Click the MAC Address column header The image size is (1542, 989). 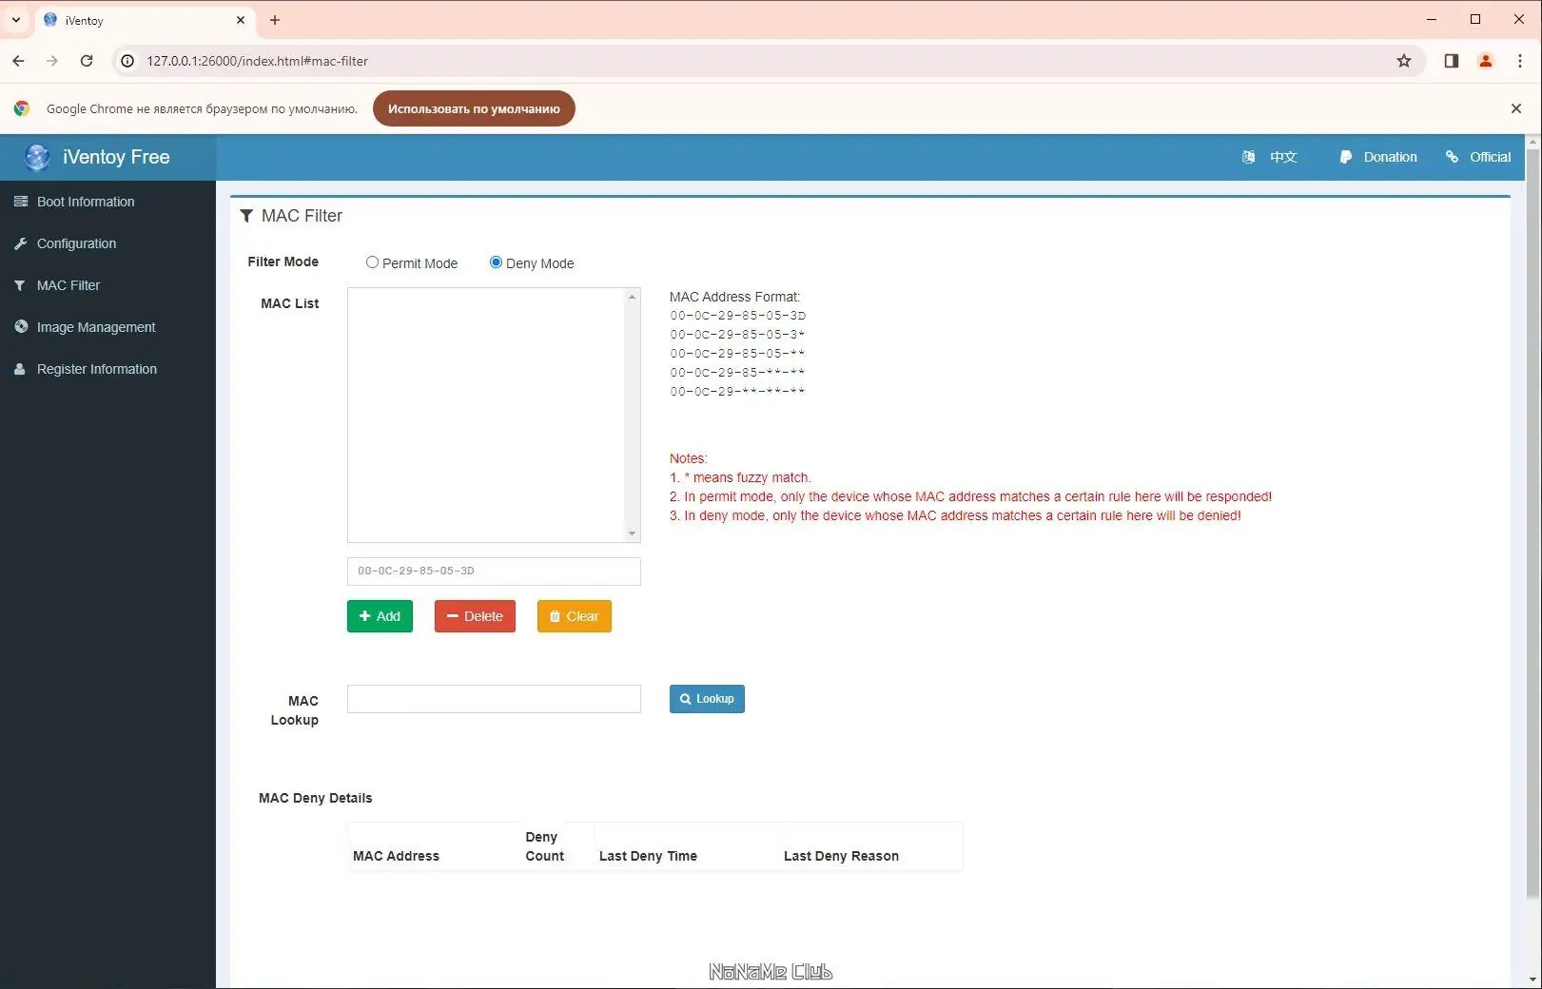pyautogui.click(x=397, y=856)
